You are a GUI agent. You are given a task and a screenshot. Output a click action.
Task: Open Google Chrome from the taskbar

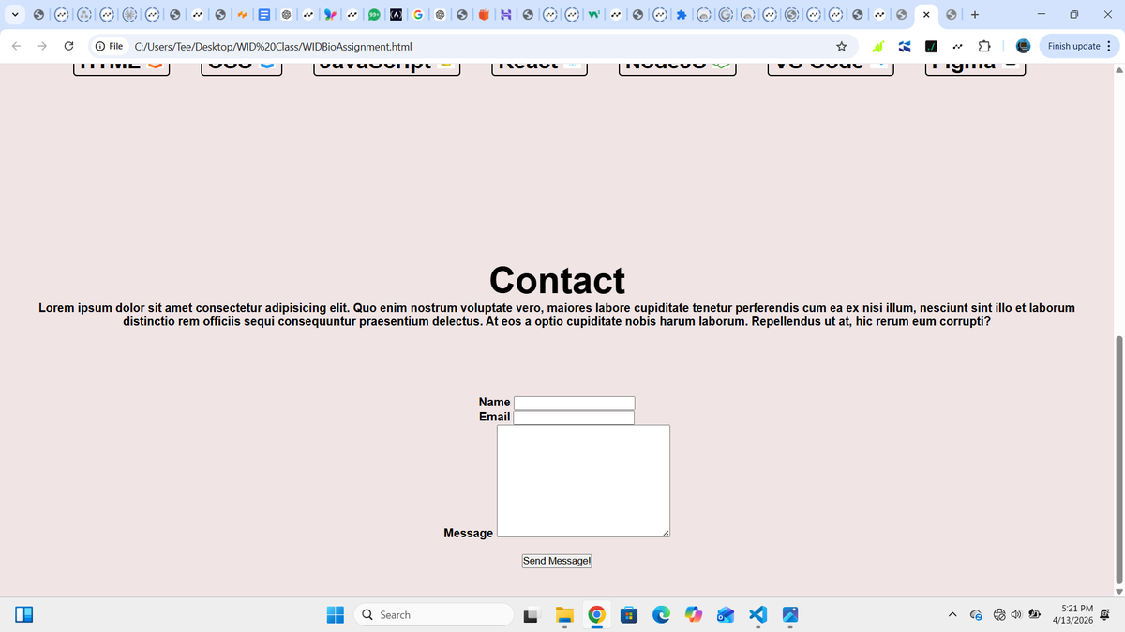pyautogui.click(x=596, y=615)
